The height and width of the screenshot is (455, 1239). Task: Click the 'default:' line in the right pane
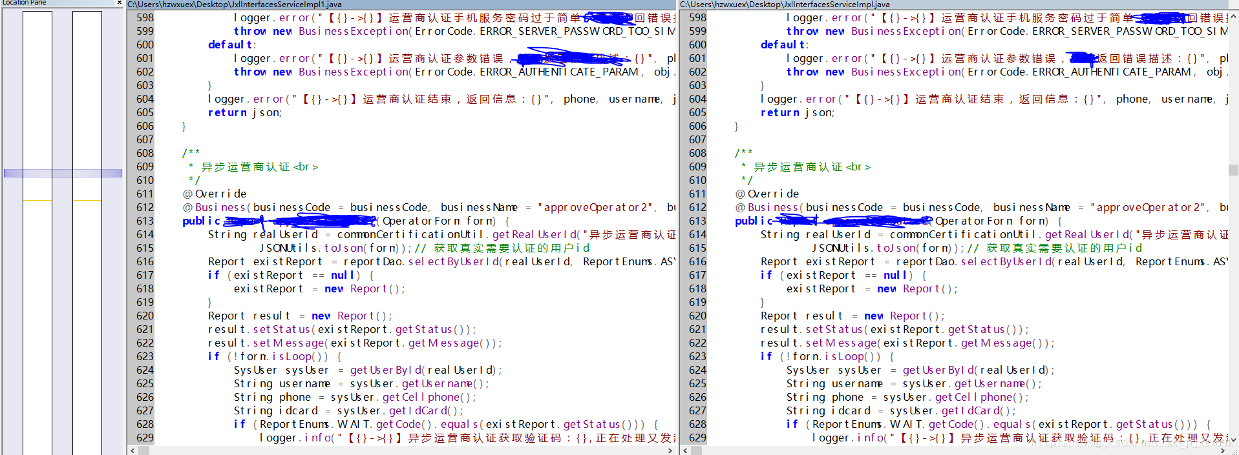(785, 45)
